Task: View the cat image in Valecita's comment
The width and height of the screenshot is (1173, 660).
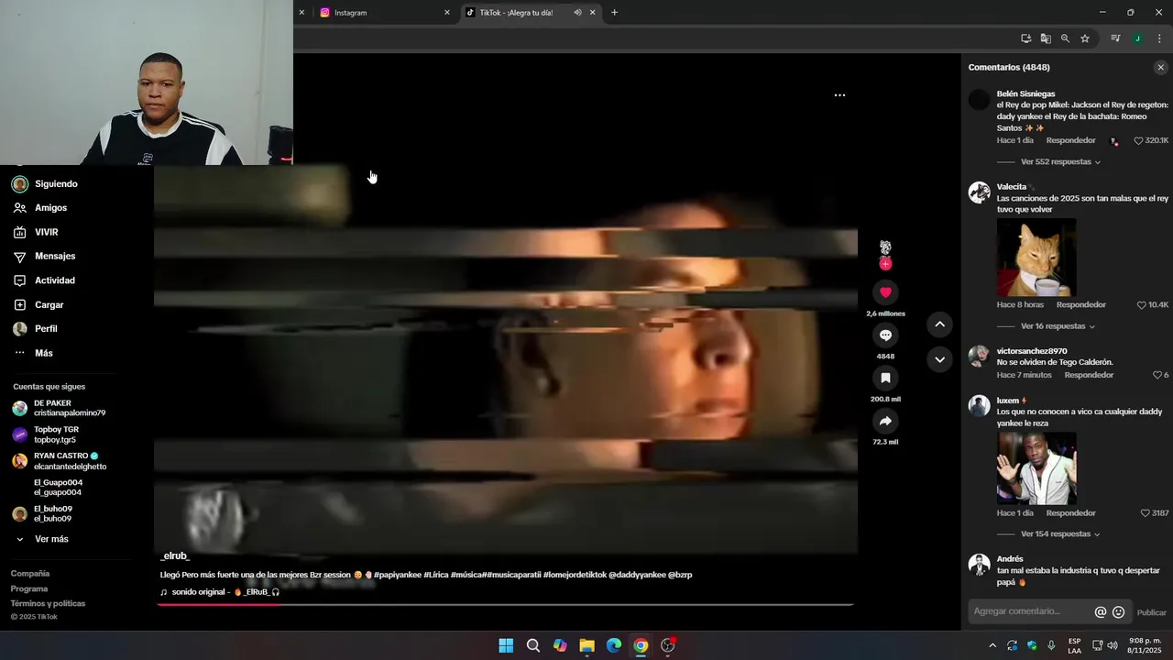Action: click(1036, 258)
